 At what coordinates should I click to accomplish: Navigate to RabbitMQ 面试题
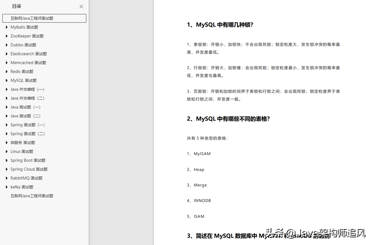27,178
